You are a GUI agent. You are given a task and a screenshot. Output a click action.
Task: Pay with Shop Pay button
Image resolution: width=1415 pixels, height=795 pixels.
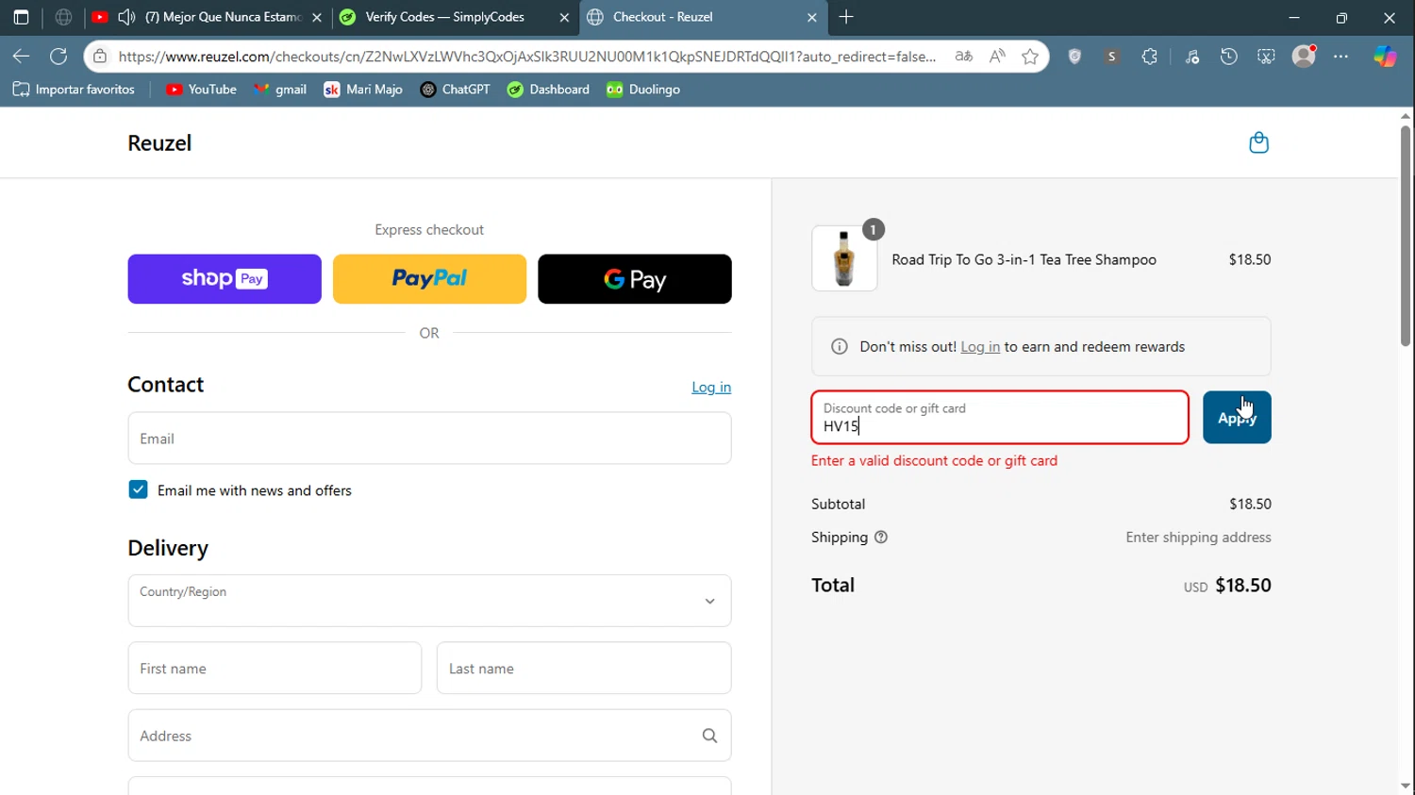tap(225, 279)
